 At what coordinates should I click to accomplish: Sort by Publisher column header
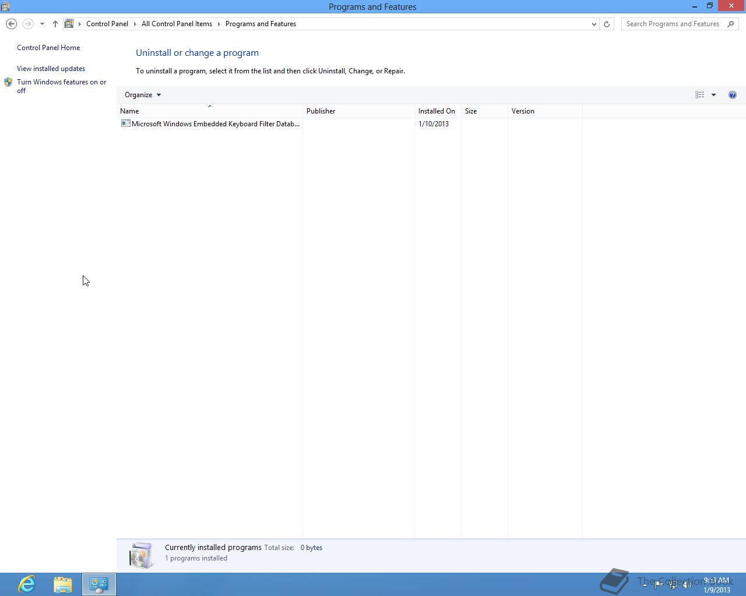(x=358, y=111)
